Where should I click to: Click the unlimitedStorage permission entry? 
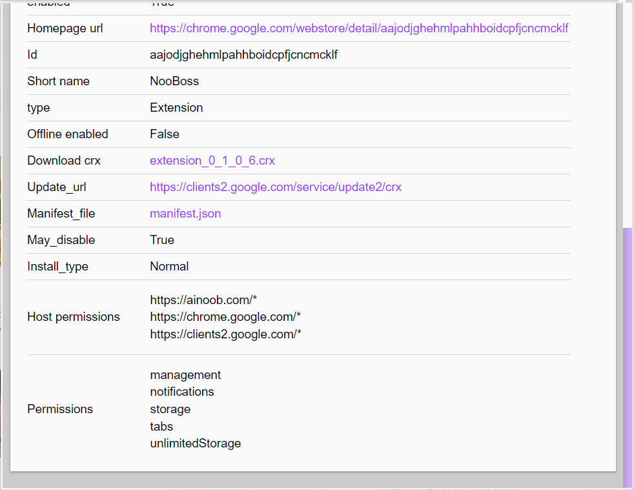coord(195,444)
